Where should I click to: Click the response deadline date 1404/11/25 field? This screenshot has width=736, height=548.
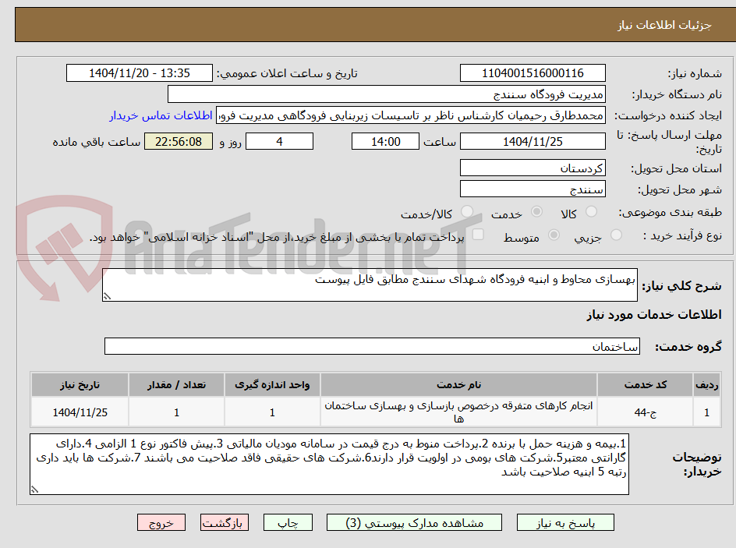(533, 141)
